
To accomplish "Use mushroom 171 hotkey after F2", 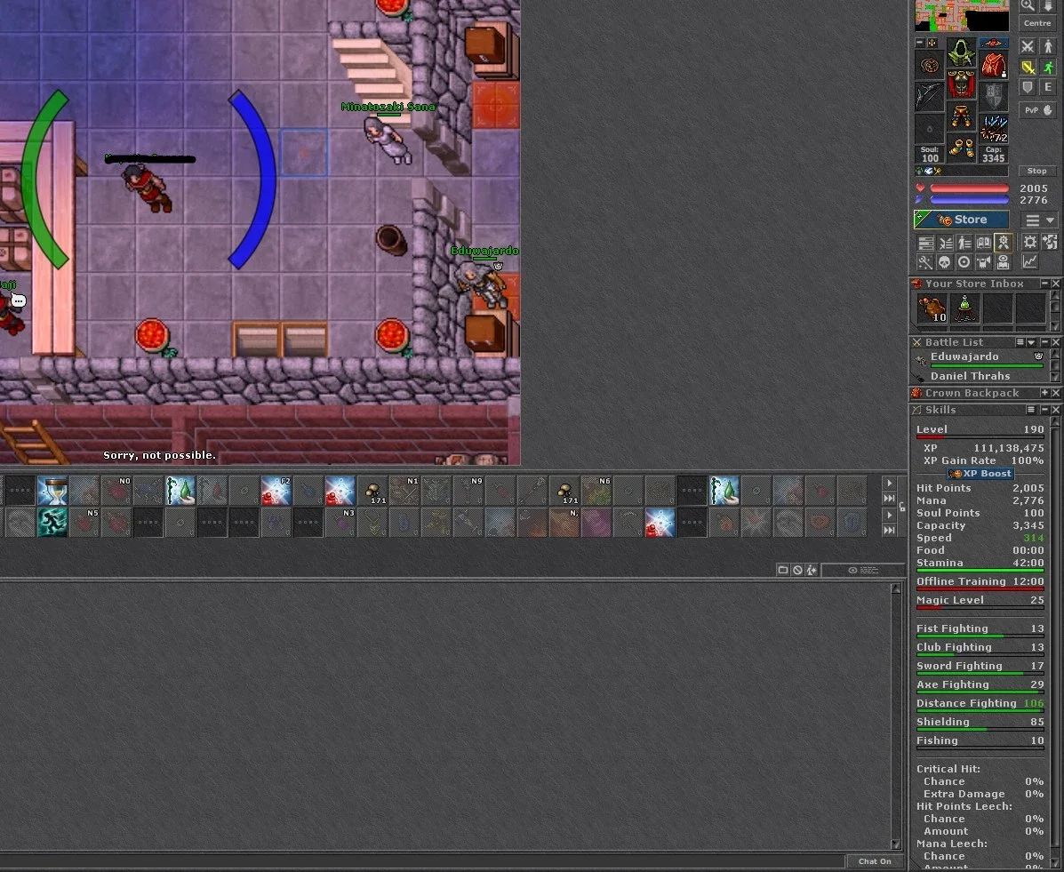I will click(x=372, y=491).
